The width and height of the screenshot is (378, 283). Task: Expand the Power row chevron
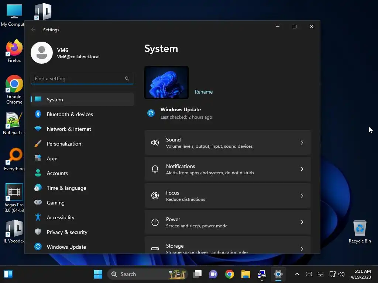pyautogui.click(x=302, y=222)
